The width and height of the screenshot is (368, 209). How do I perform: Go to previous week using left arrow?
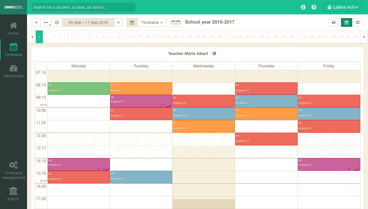point(36,22)
